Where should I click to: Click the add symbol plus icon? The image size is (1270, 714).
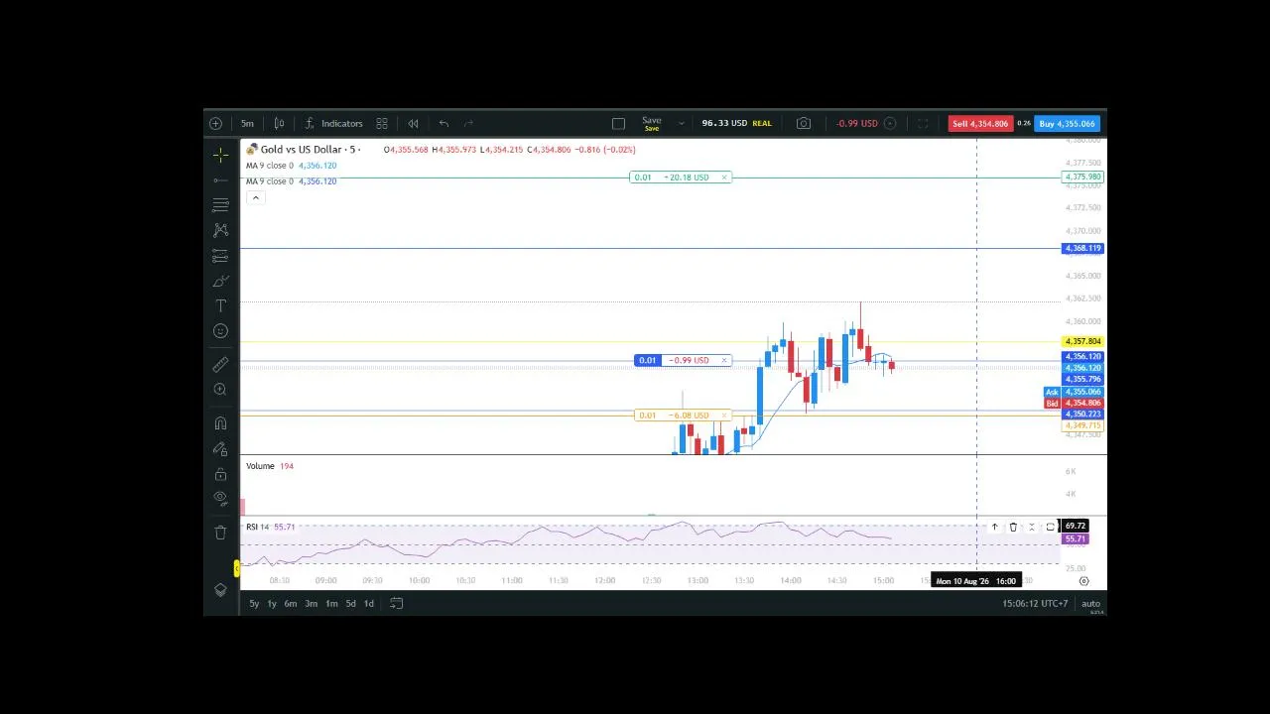[x=215, y=124]
